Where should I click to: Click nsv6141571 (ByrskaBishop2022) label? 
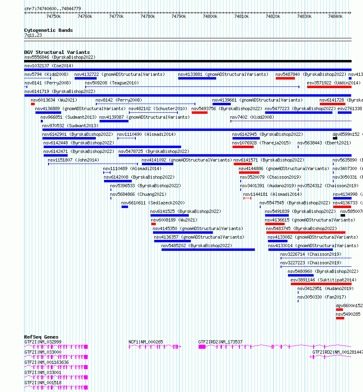click(269, 160)
